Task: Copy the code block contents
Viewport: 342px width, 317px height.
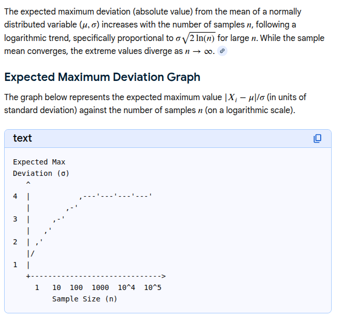Action: [x=318, y=138]
